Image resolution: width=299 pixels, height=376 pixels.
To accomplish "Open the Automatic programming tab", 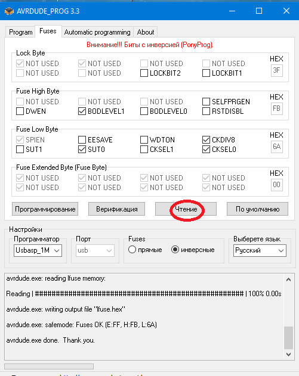I will click(x=97, y=32).
